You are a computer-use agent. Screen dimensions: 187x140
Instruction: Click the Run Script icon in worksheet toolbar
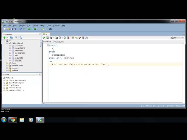47,38
